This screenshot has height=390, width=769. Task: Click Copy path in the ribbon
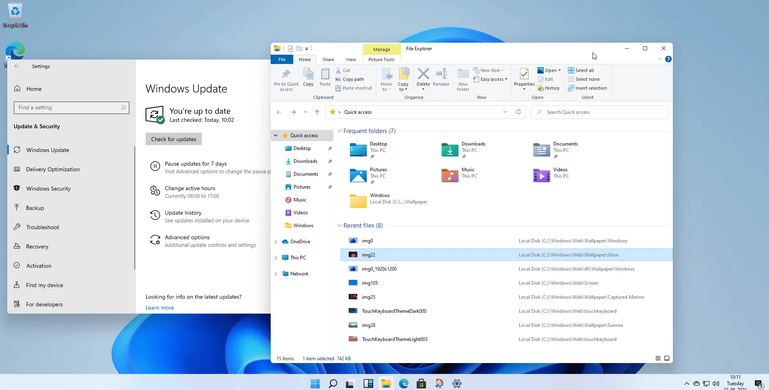350,79
